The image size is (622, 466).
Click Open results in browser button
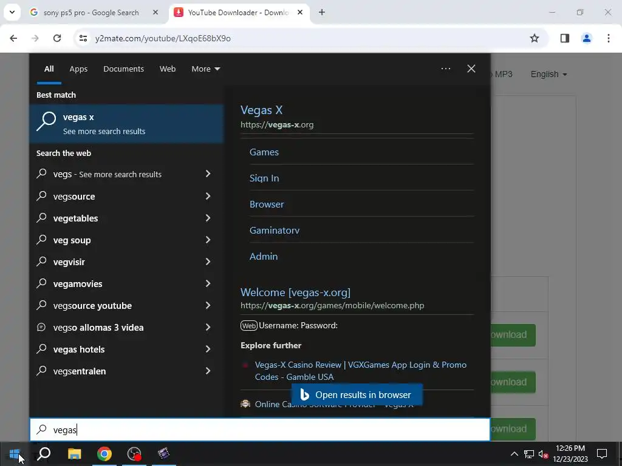tap(357, 394)
